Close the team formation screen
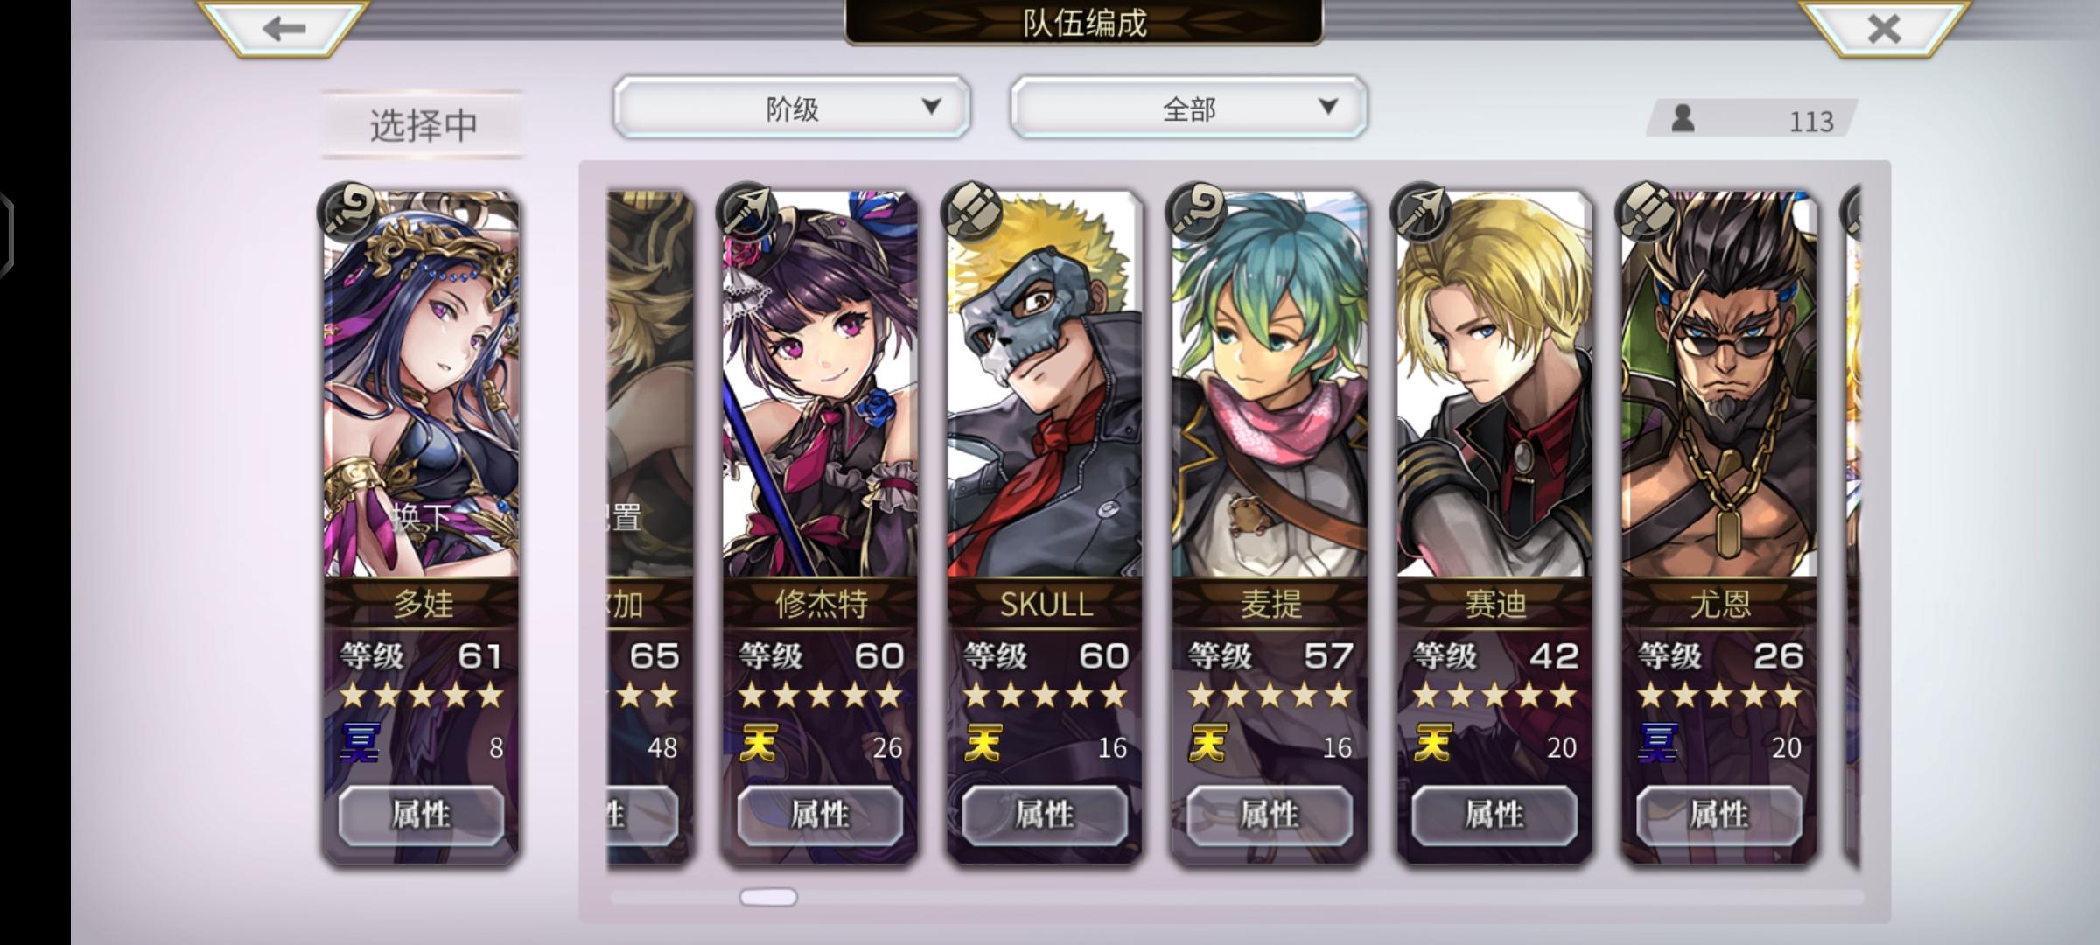The width and height of the screenshot is (2100, 945). tap(1883, 29)
